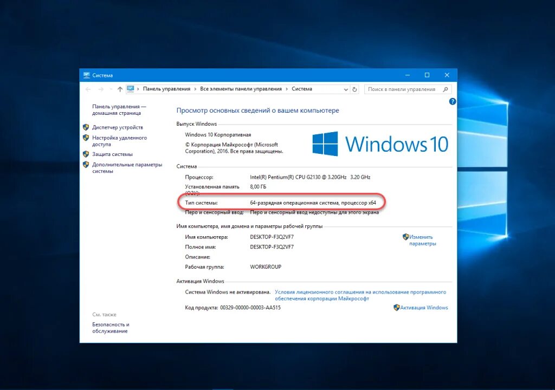Click Система Windows не активирована text
Screen dimensions: 555x390
228,292
